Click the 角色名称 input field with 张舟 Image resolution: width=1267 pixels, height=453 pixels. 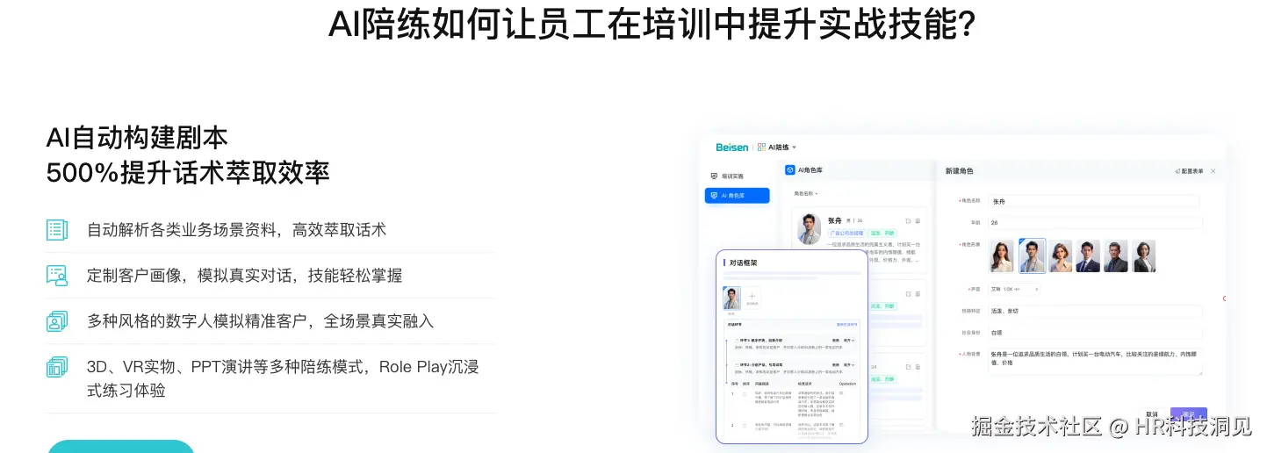pos(1094,201)
